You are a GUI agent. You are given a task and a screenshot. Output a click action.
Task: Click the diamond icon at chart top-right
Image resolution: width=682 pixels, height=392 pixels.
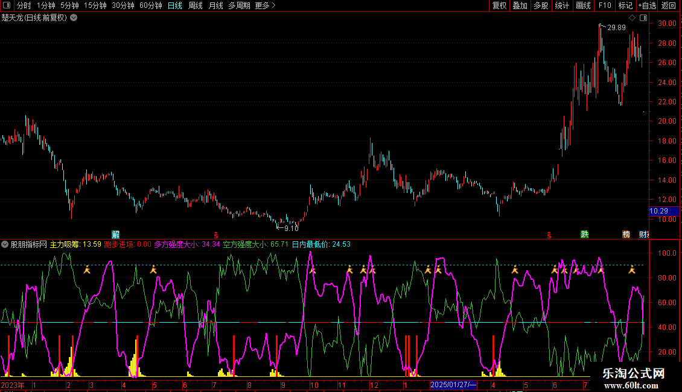point(632,18)
